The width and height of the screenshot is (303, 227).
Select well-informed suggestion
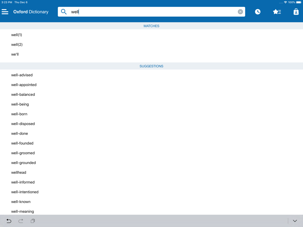(x=151, y=182)
